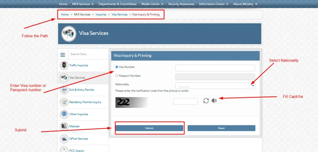Click the captcha verification code input field
Image resolution: width=318 pixels, height=152 pixels.
coord(185,101)
